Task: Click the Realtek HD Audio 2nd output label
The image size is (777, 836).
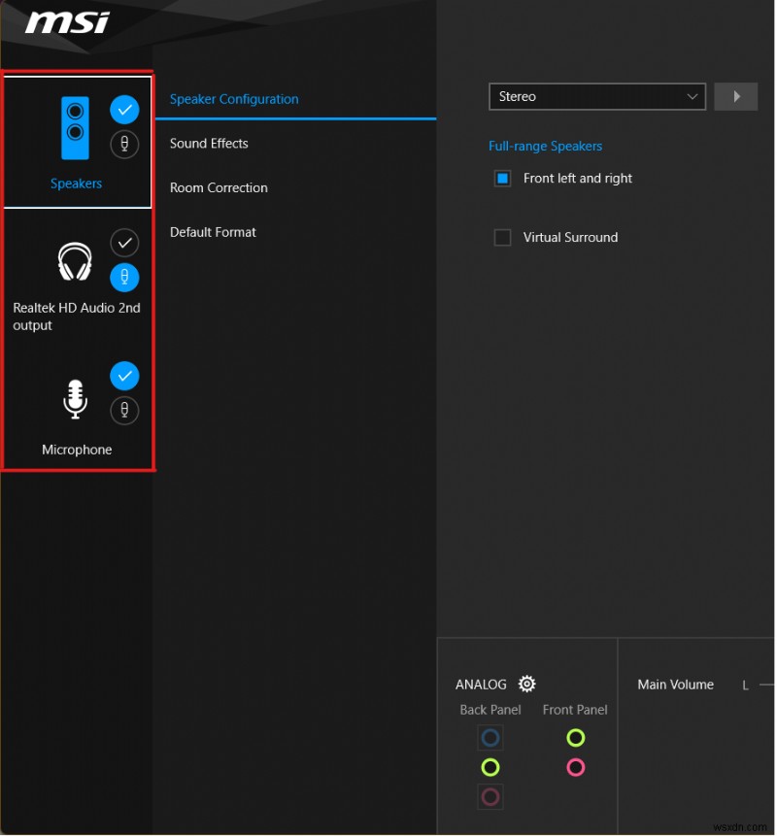Action: coord(77,317)
